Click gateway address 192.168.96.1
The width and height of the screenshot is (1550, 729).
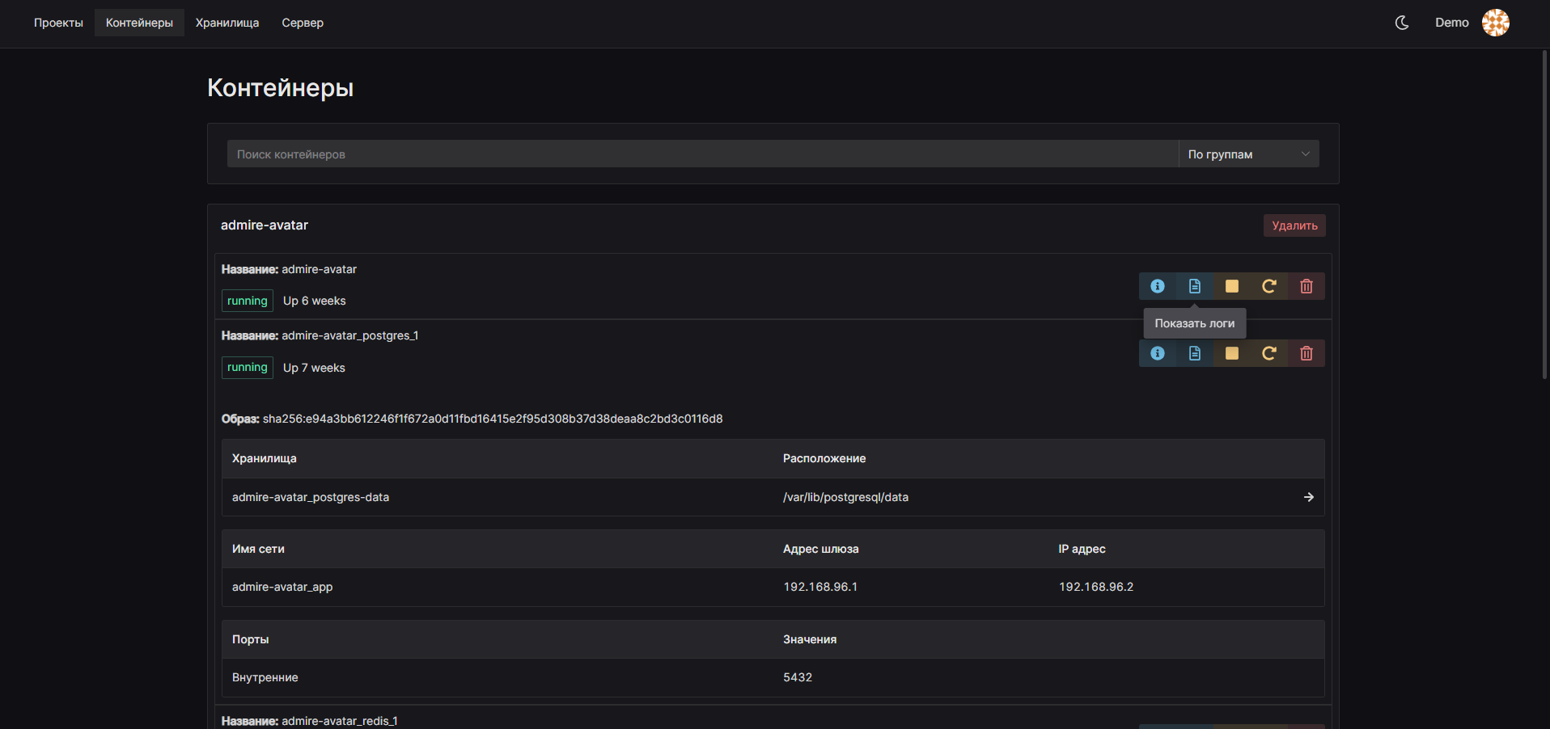click(x=820, y=587)
